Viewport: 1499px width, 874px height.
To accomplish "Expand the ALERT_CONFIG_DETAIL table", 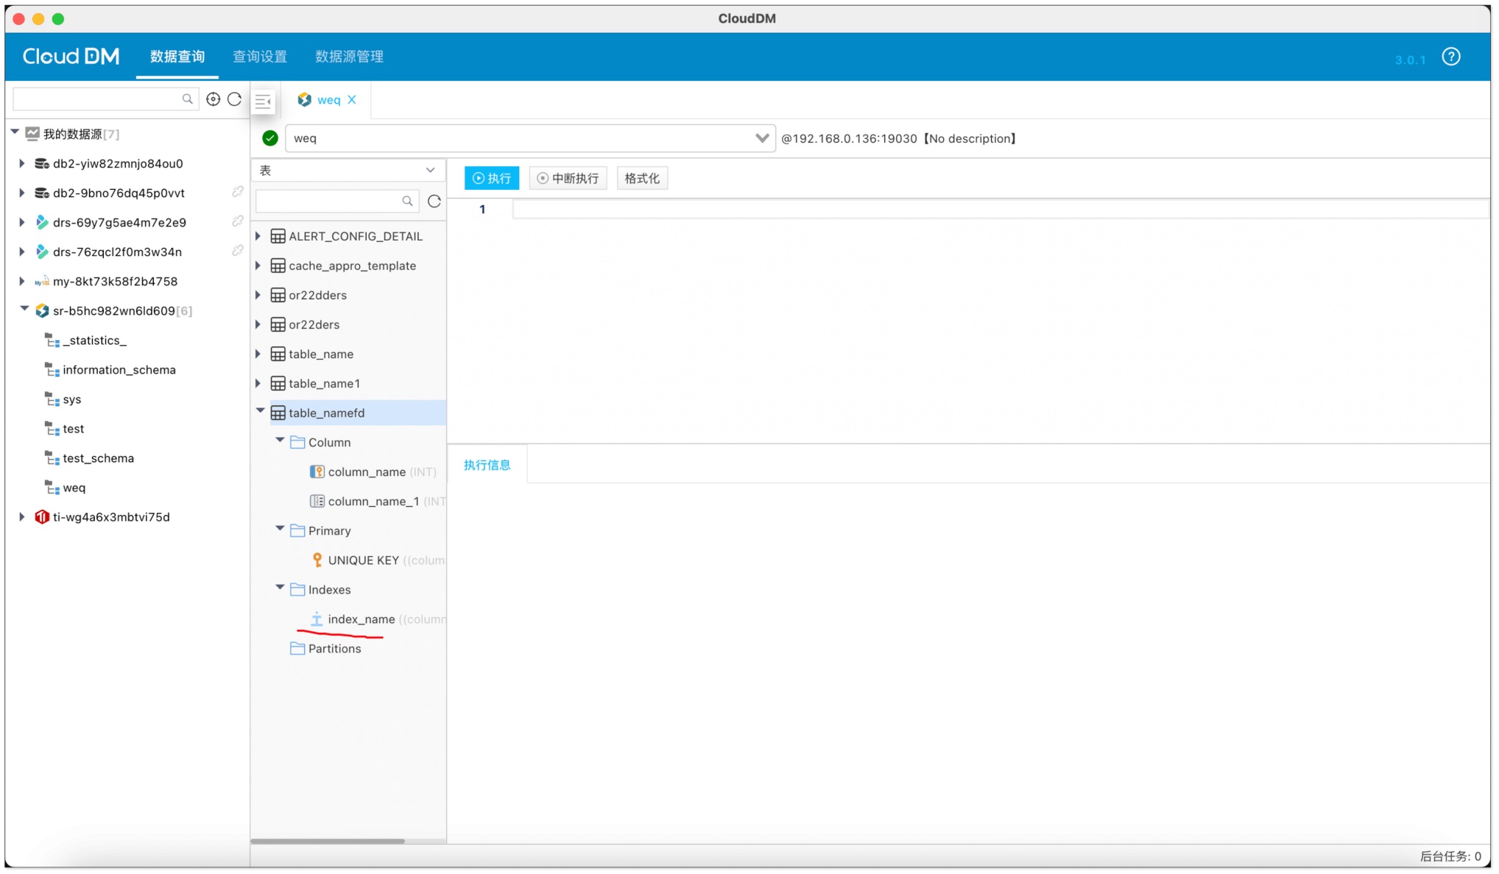I will coord(258,236).
